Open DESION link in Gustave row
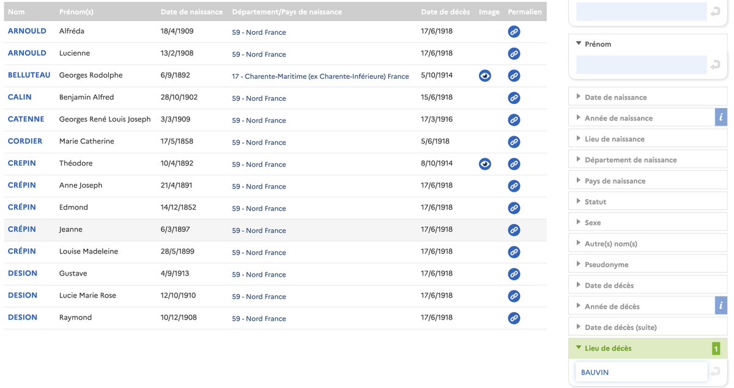Screen dimensions: 734x388 (x=23, y=273)
